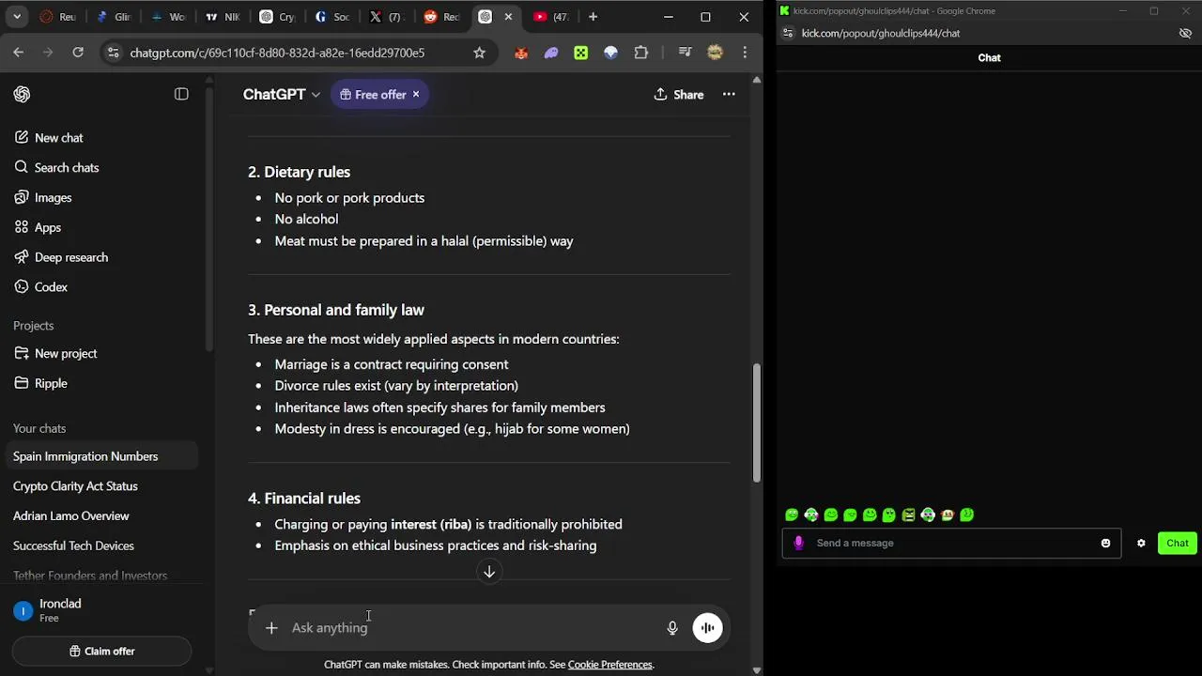Image resolution: width=1202 pixels, height=676 pixels.
Task: Open Successful Tech Devices chat
Action: point(73,545)
